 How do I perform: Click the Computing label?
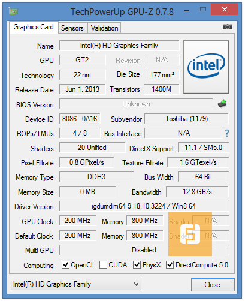pos(38,266)
